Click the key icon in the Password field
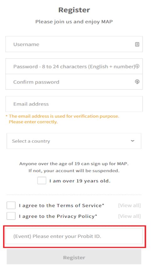 [137, 66]
